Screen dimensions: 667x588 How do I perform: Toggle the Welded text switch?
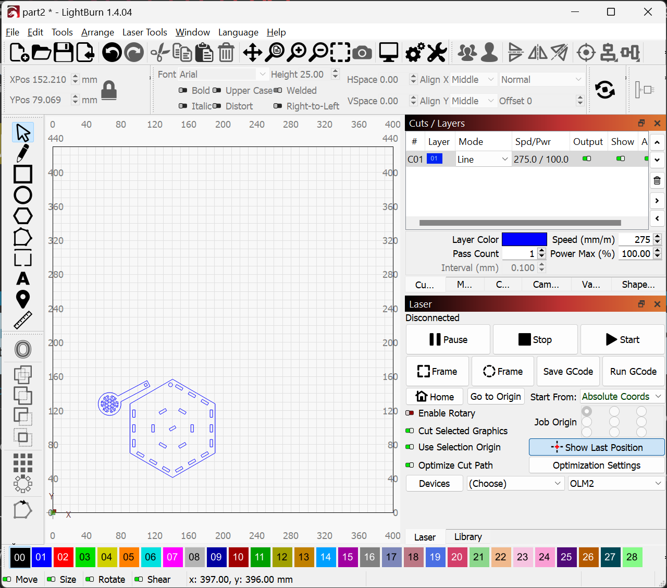point(278,91)
